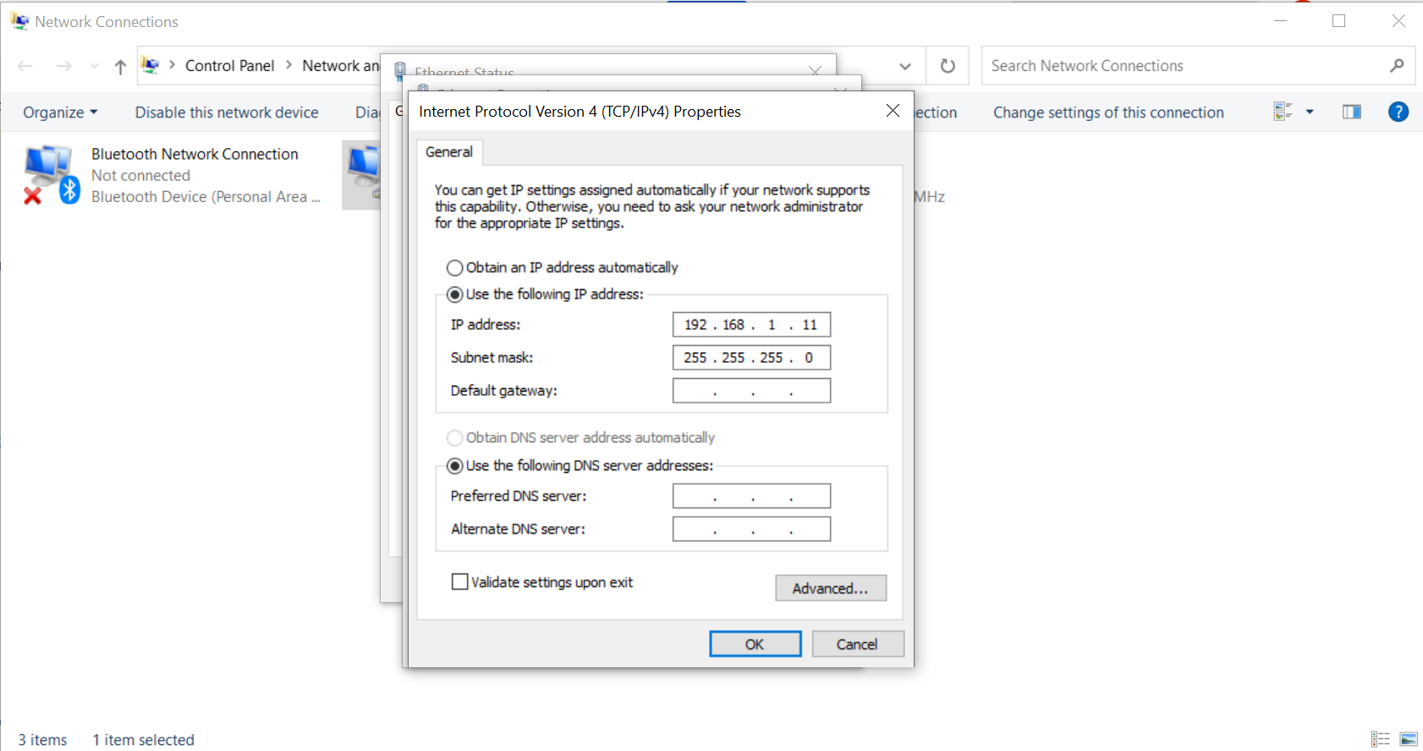Maximize the Network Connections window
This screenshot has width=1423, height=751.
[x=1338, y=21]
